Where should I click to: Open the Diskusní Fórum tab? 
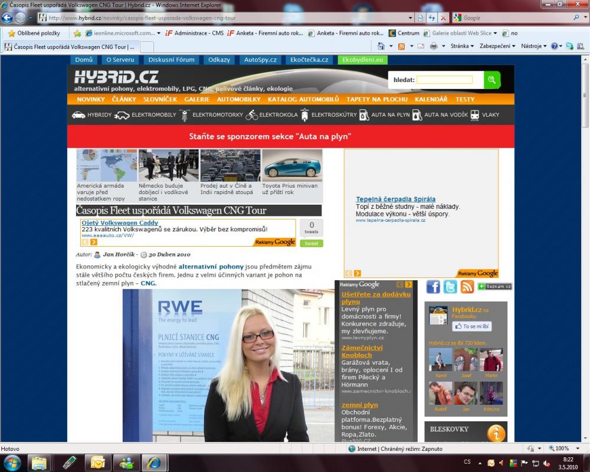click(x=171, y=60)
